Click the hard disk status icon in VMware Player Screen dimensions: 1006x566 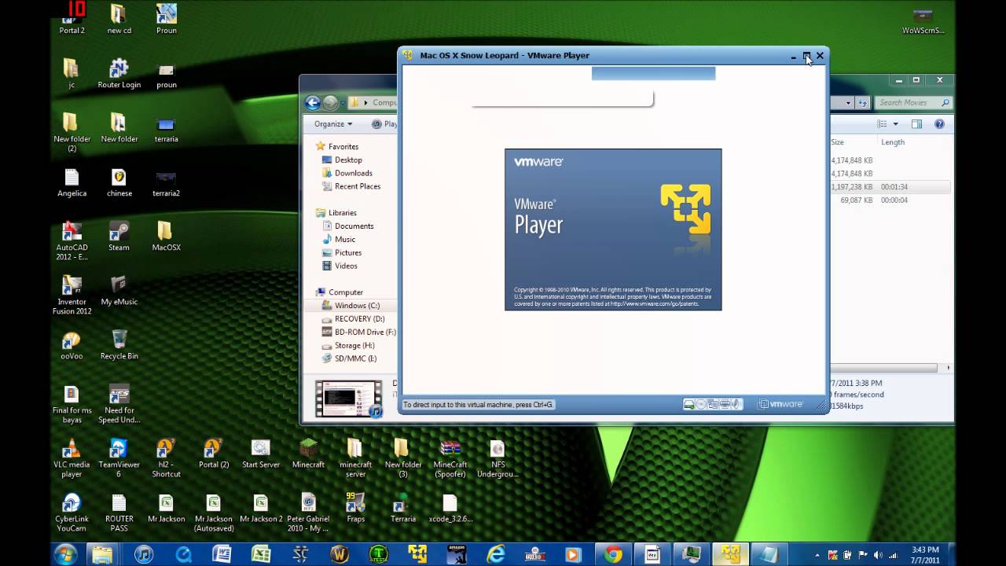tap(688, 404)
